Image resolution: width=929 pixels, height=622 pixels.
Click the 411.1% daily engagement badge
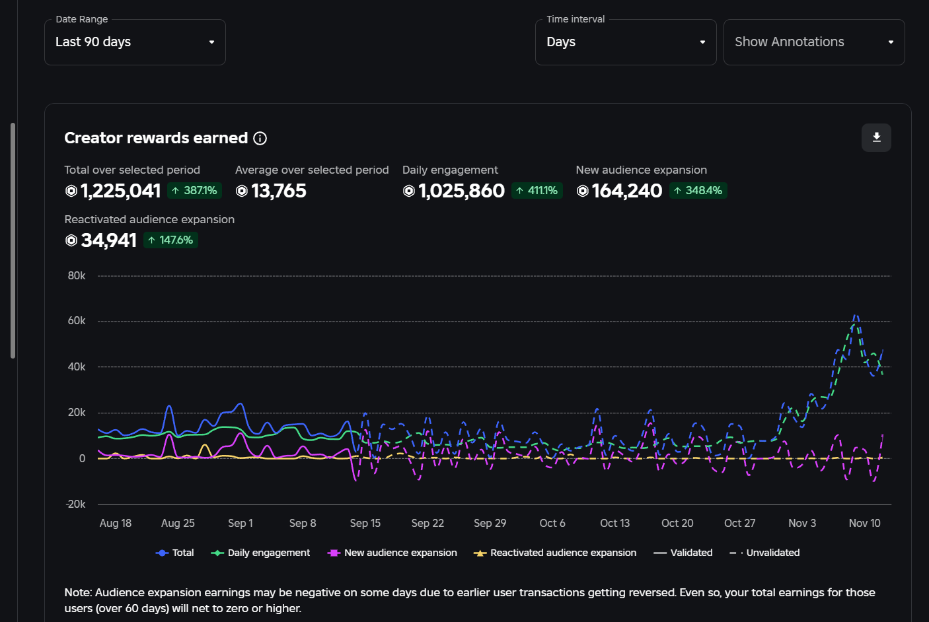click(537, 190)
